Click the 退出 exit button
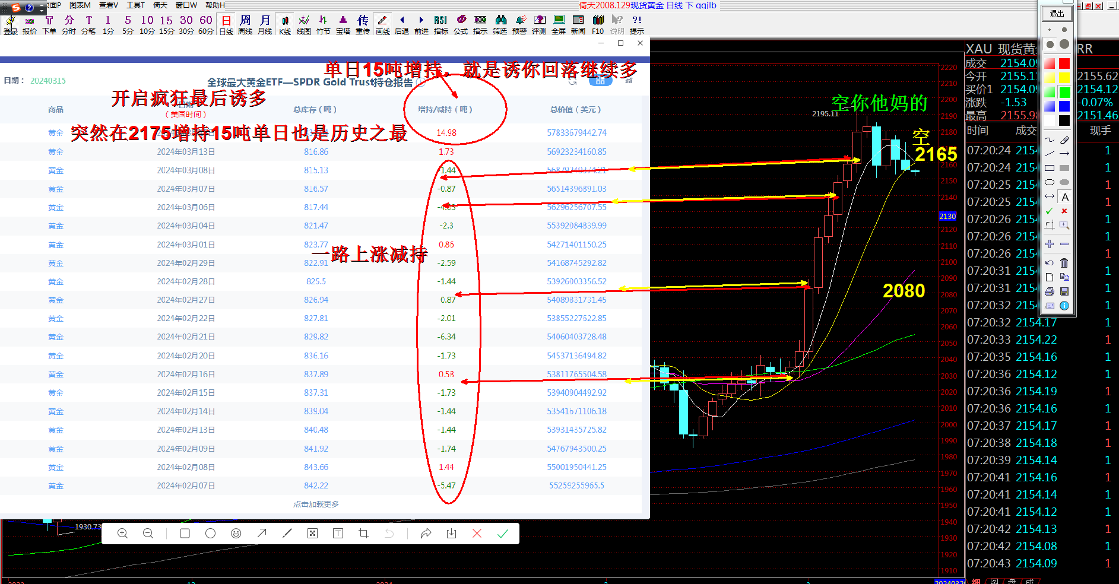 (1057, 14)
